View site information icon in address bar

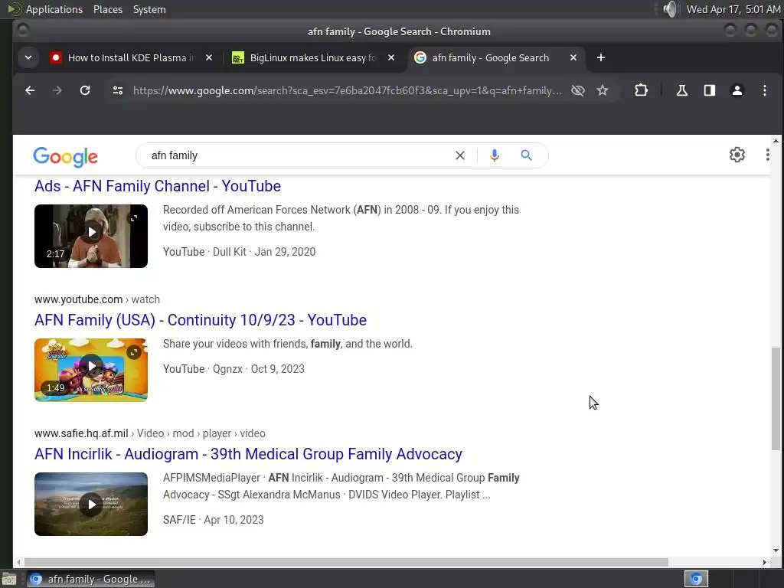(118, 90)
